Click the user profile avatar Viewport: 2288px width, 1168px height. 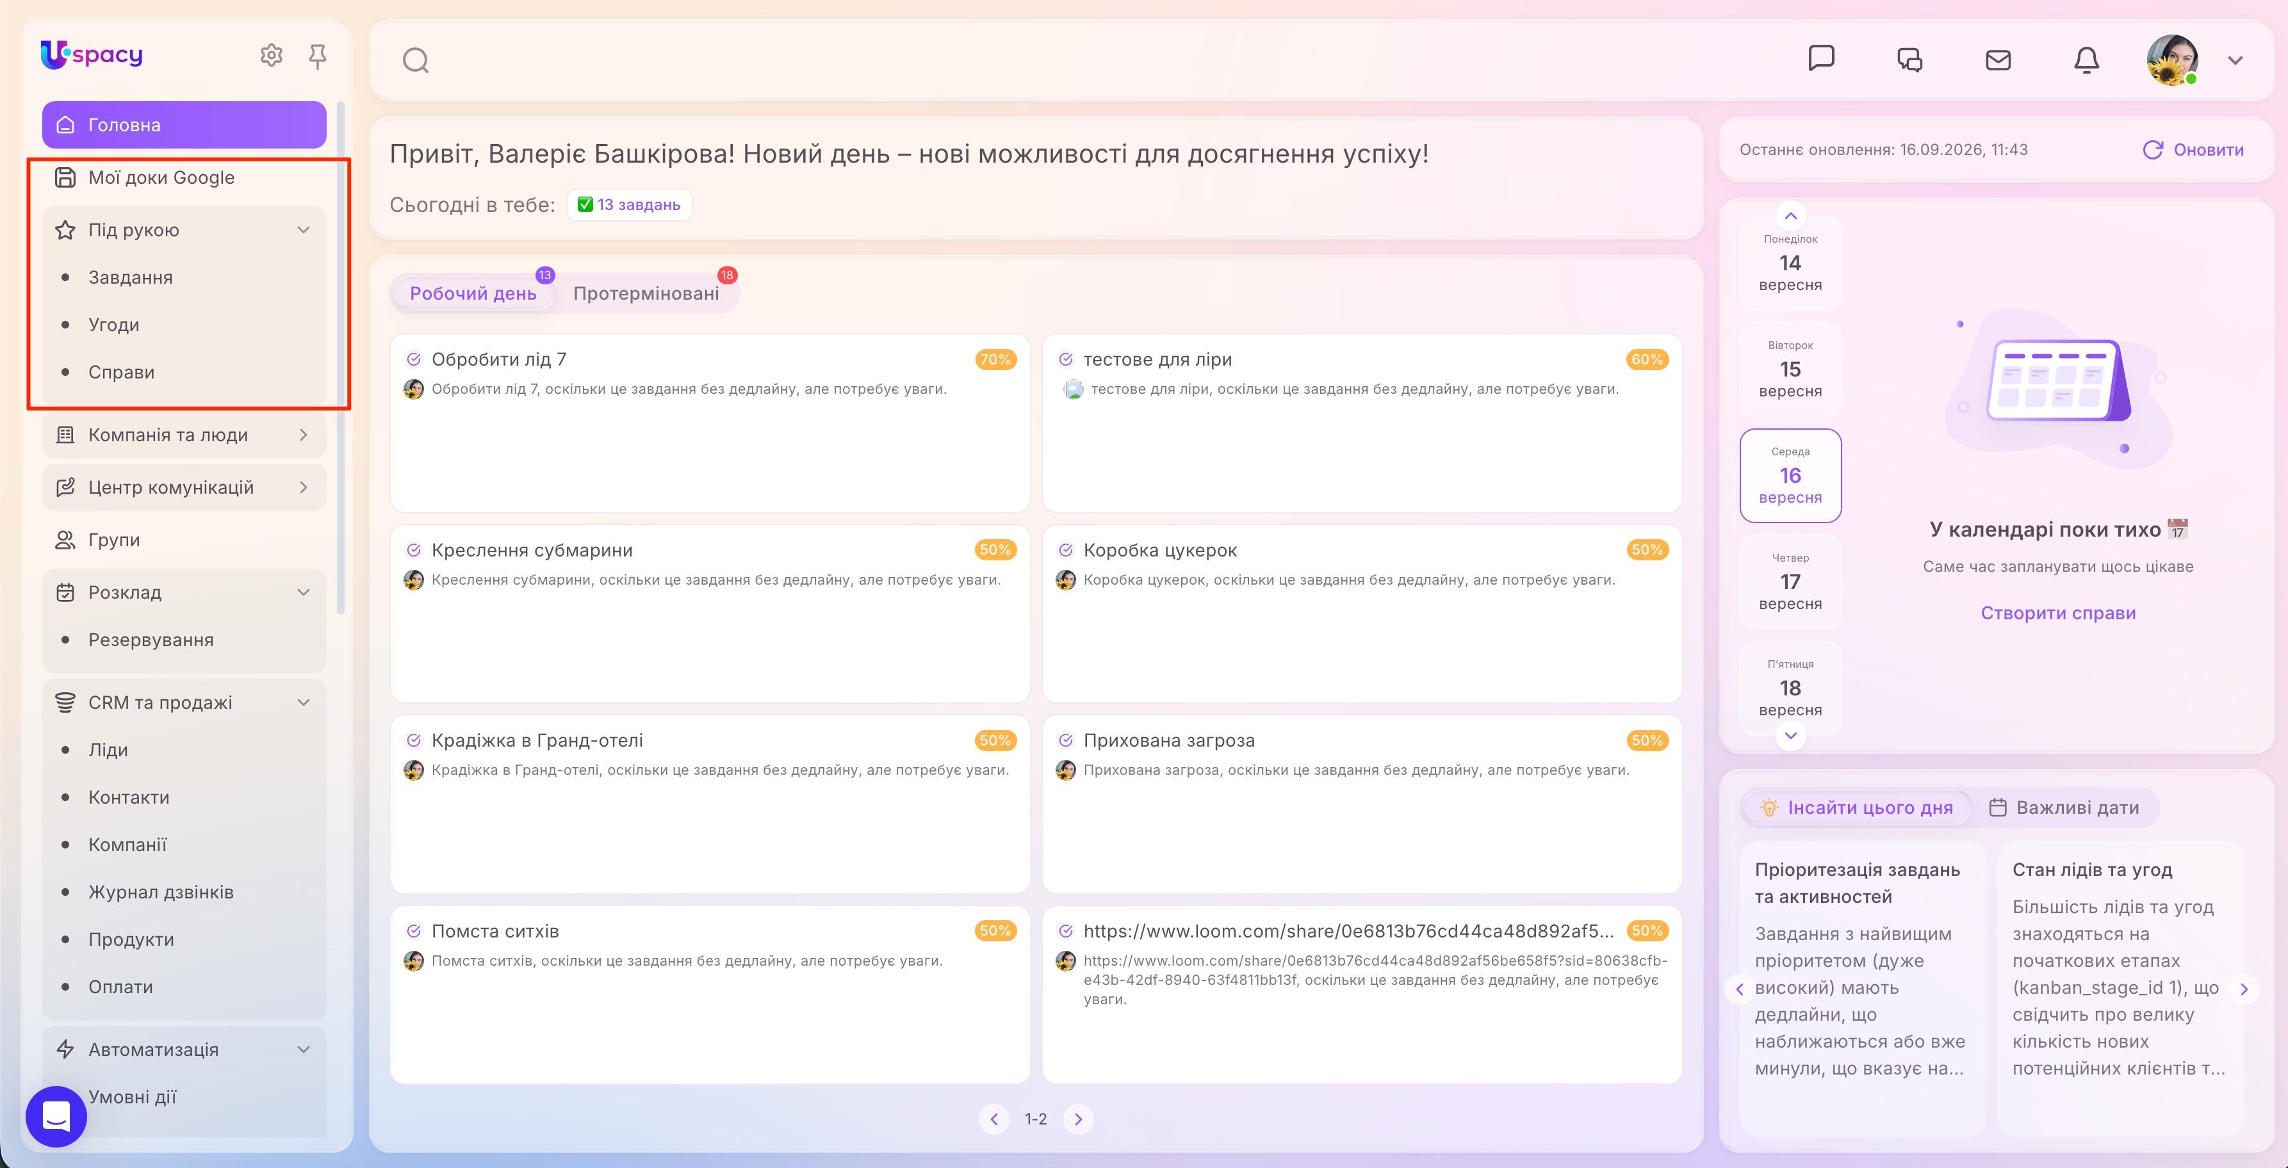[2173, 60]
